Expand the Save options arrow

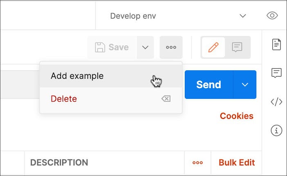click(x=145, y=47)
